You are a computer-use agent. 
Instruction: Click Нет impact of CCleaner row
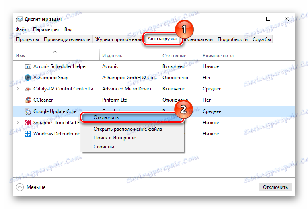(x=207, y=100)
